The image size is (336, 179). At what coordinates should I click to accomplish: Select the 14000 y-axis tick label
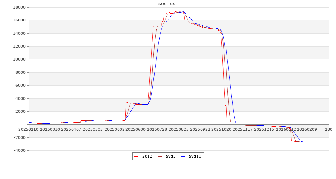18,33
